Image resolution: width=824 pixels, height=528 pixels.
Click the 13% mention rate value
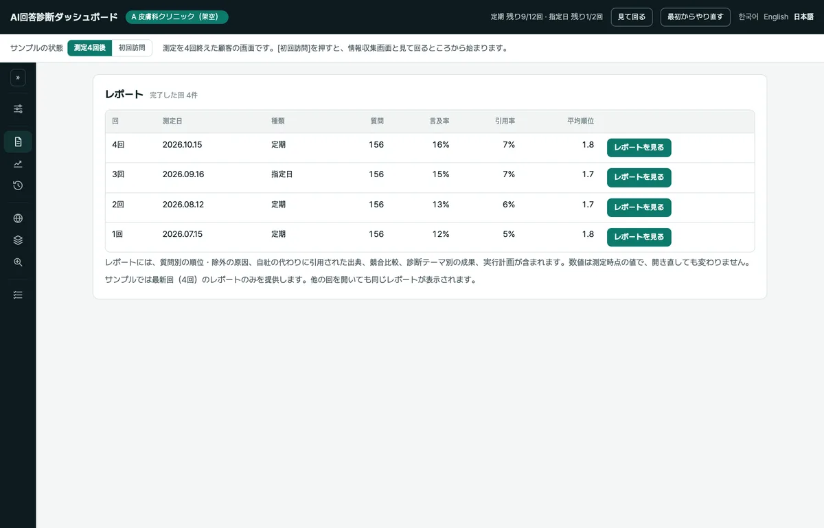pyautogui.click(x=441, y=205)
